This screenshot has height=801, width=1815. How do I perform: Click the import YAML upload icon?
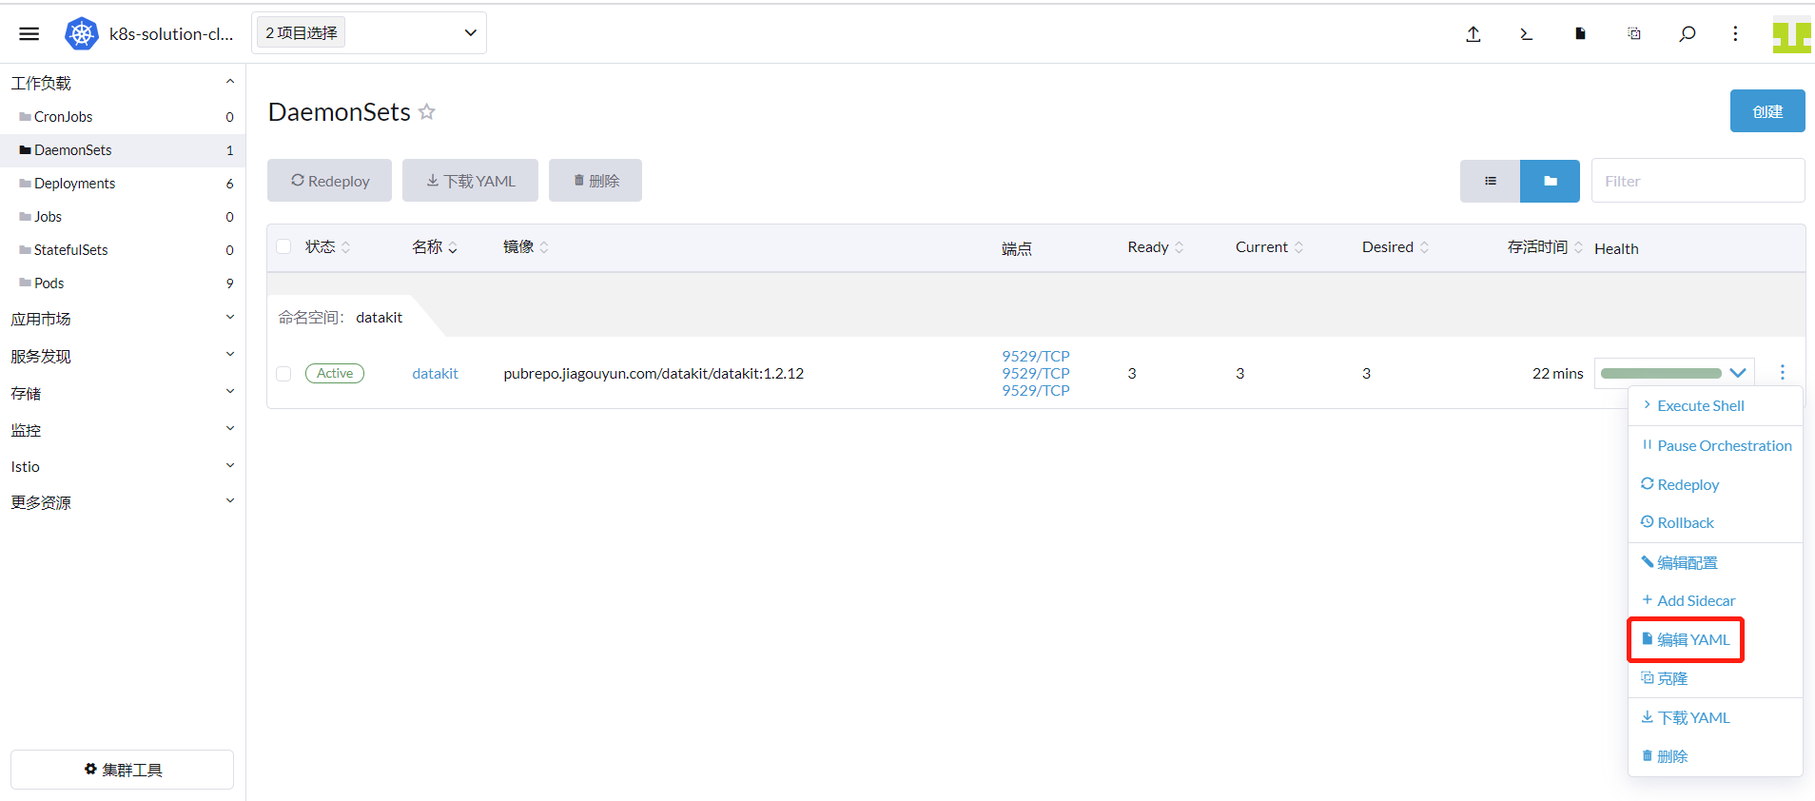1473,34
